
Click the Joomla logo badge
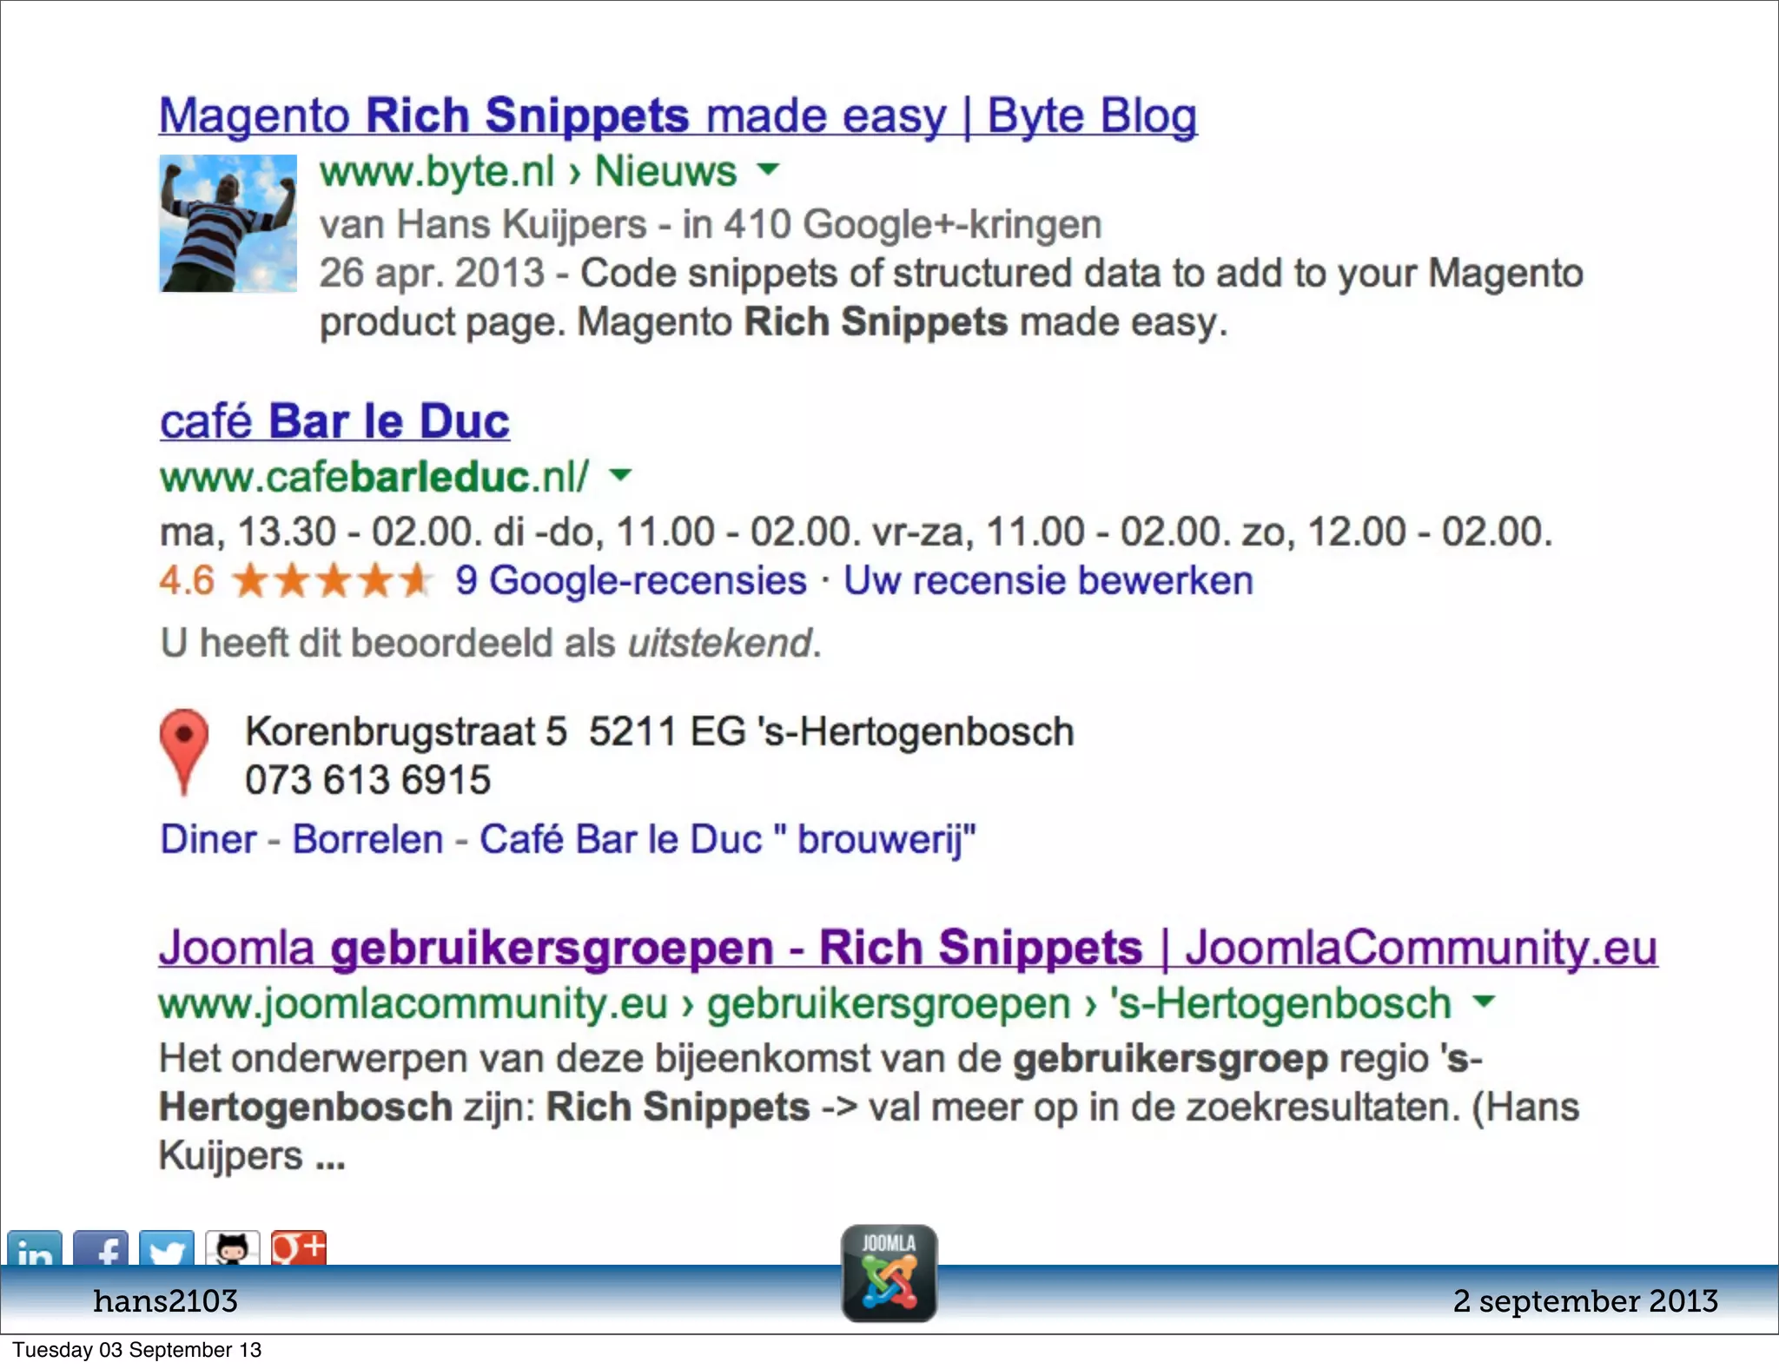(889, 1273)
